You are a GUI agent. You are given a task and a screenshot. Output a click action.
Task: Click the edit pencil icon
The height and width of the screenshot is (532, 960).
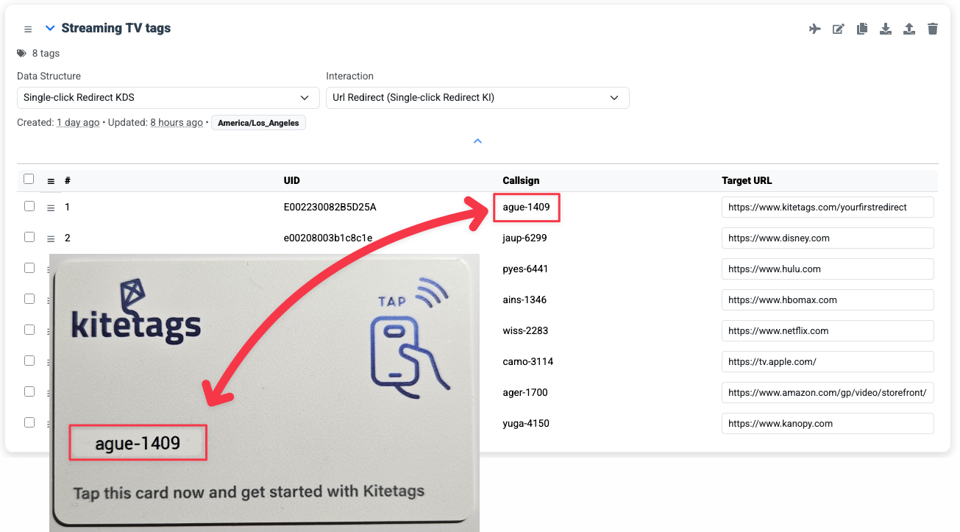pos(838,29)
